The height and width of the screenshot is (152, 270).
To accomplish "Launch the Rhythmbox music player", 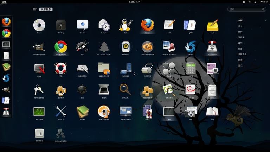I will pyautogui.click(x=126, y=47).
